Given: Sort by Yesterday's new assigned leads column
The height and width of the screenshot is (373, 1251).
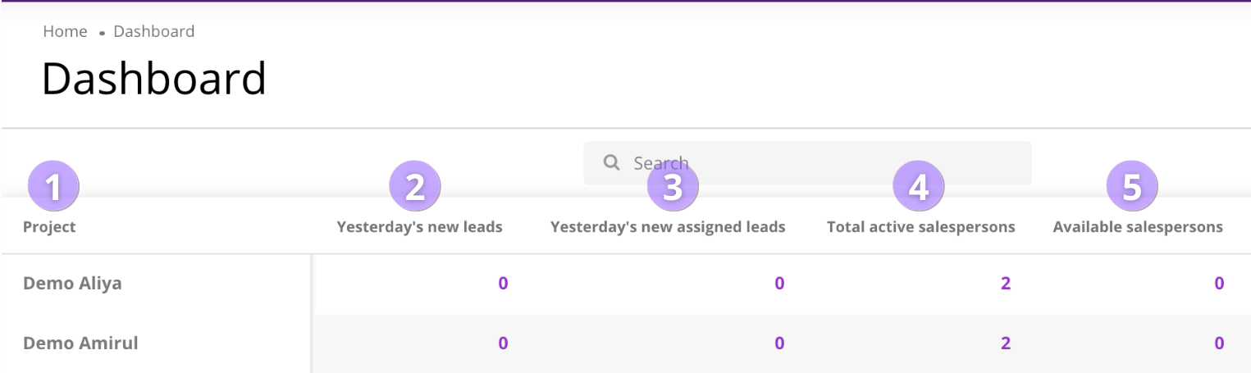Looking at the screenshot, I should 668,227.
